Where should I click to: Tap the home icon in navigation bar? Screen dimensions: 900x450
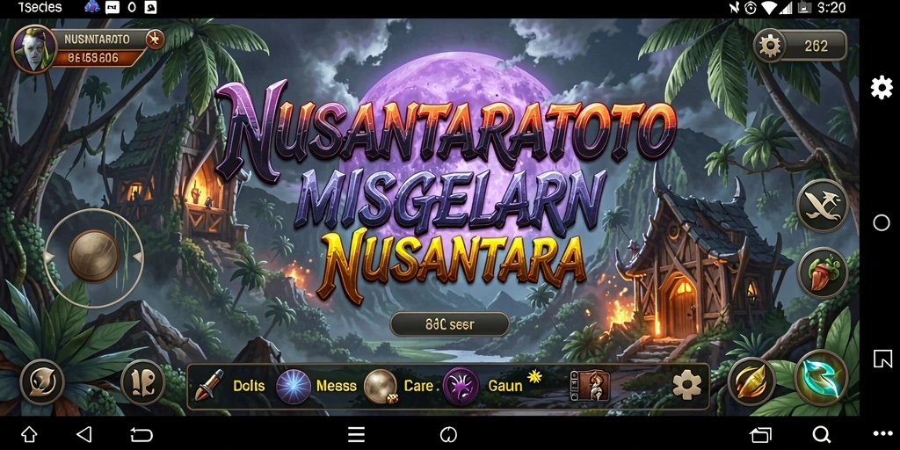tap(29, 434)
